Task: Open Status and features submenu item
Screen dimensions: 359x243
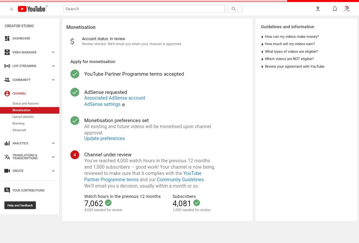Action: click(25, 104)
